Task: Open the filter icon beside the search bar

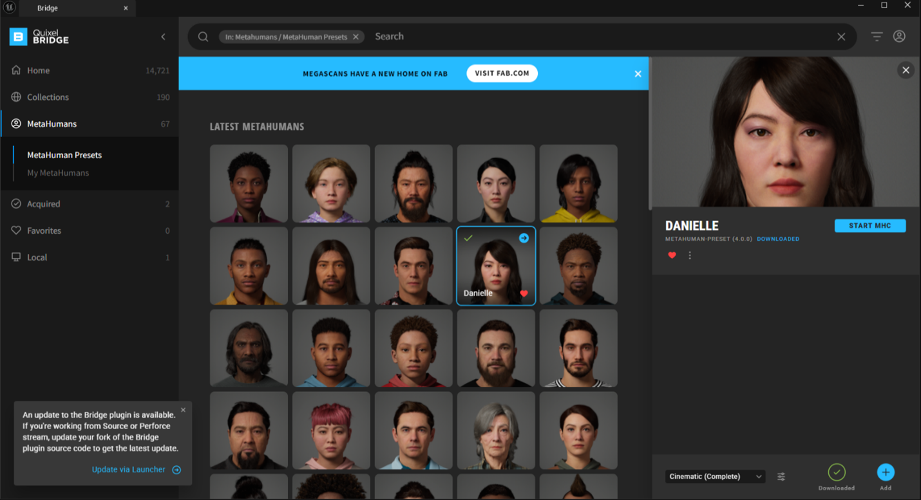Action: coord(876,37)
